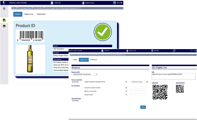Click the QR CODE link
This screenshot has width=197, height=120.
tap(155, 83)
